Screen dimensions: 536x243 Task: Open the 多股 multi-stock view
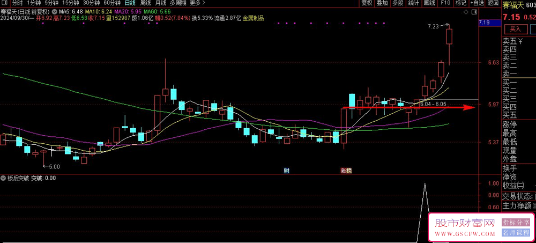click(398, 3)
